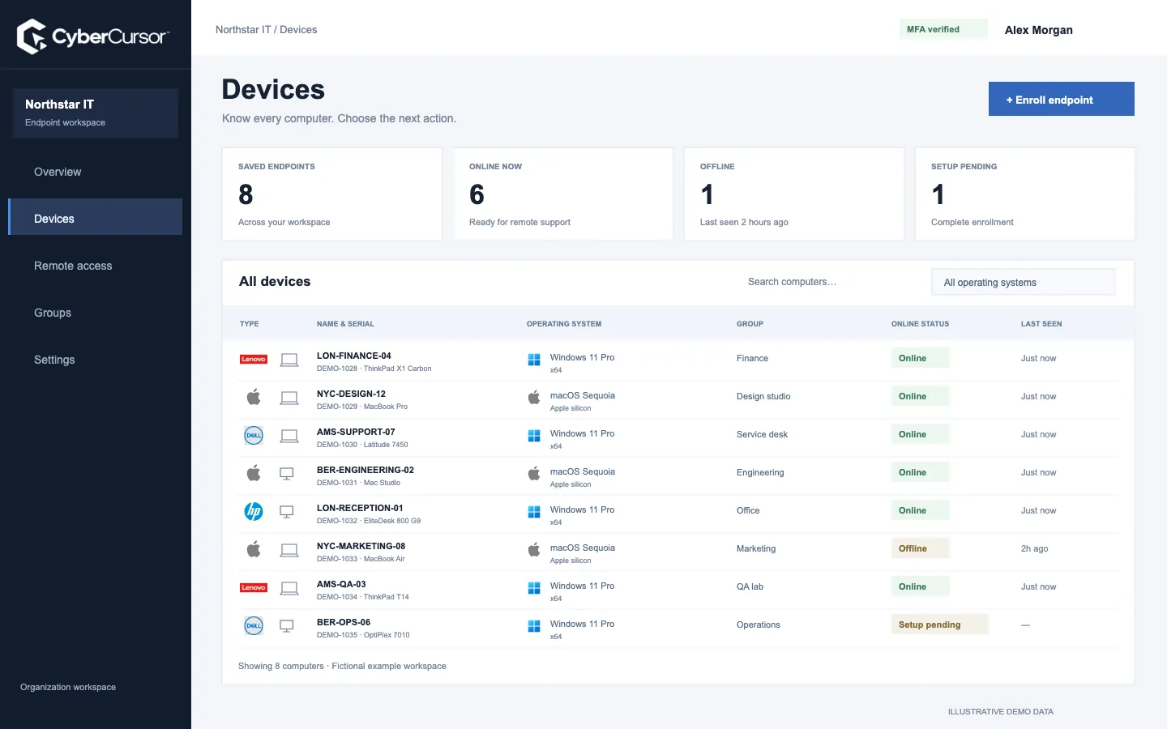Screen dimensions: 1167x729
Task: Click desktop monitor icon for BER-ENGINEERING-02
Action: [287, 473]
